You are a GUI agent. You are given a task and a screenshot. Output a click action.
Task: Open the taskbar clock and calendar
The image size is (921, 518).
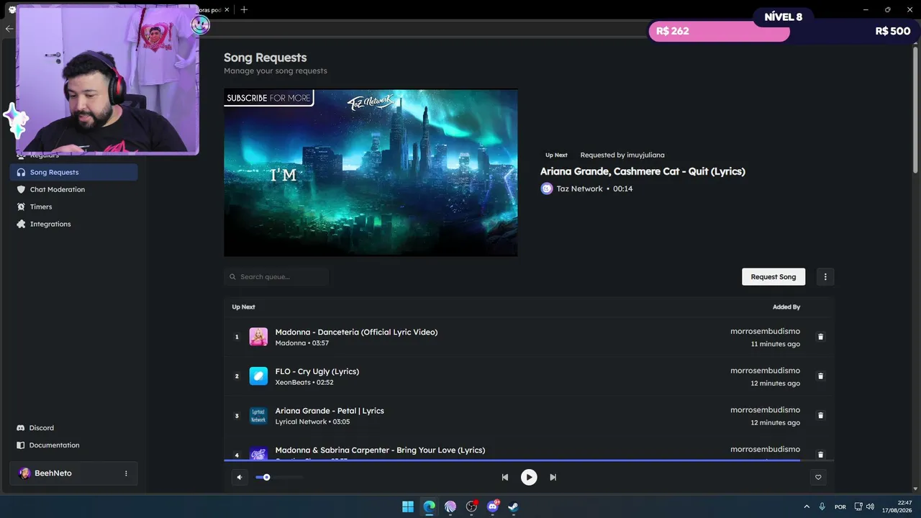tap(898, 506)
